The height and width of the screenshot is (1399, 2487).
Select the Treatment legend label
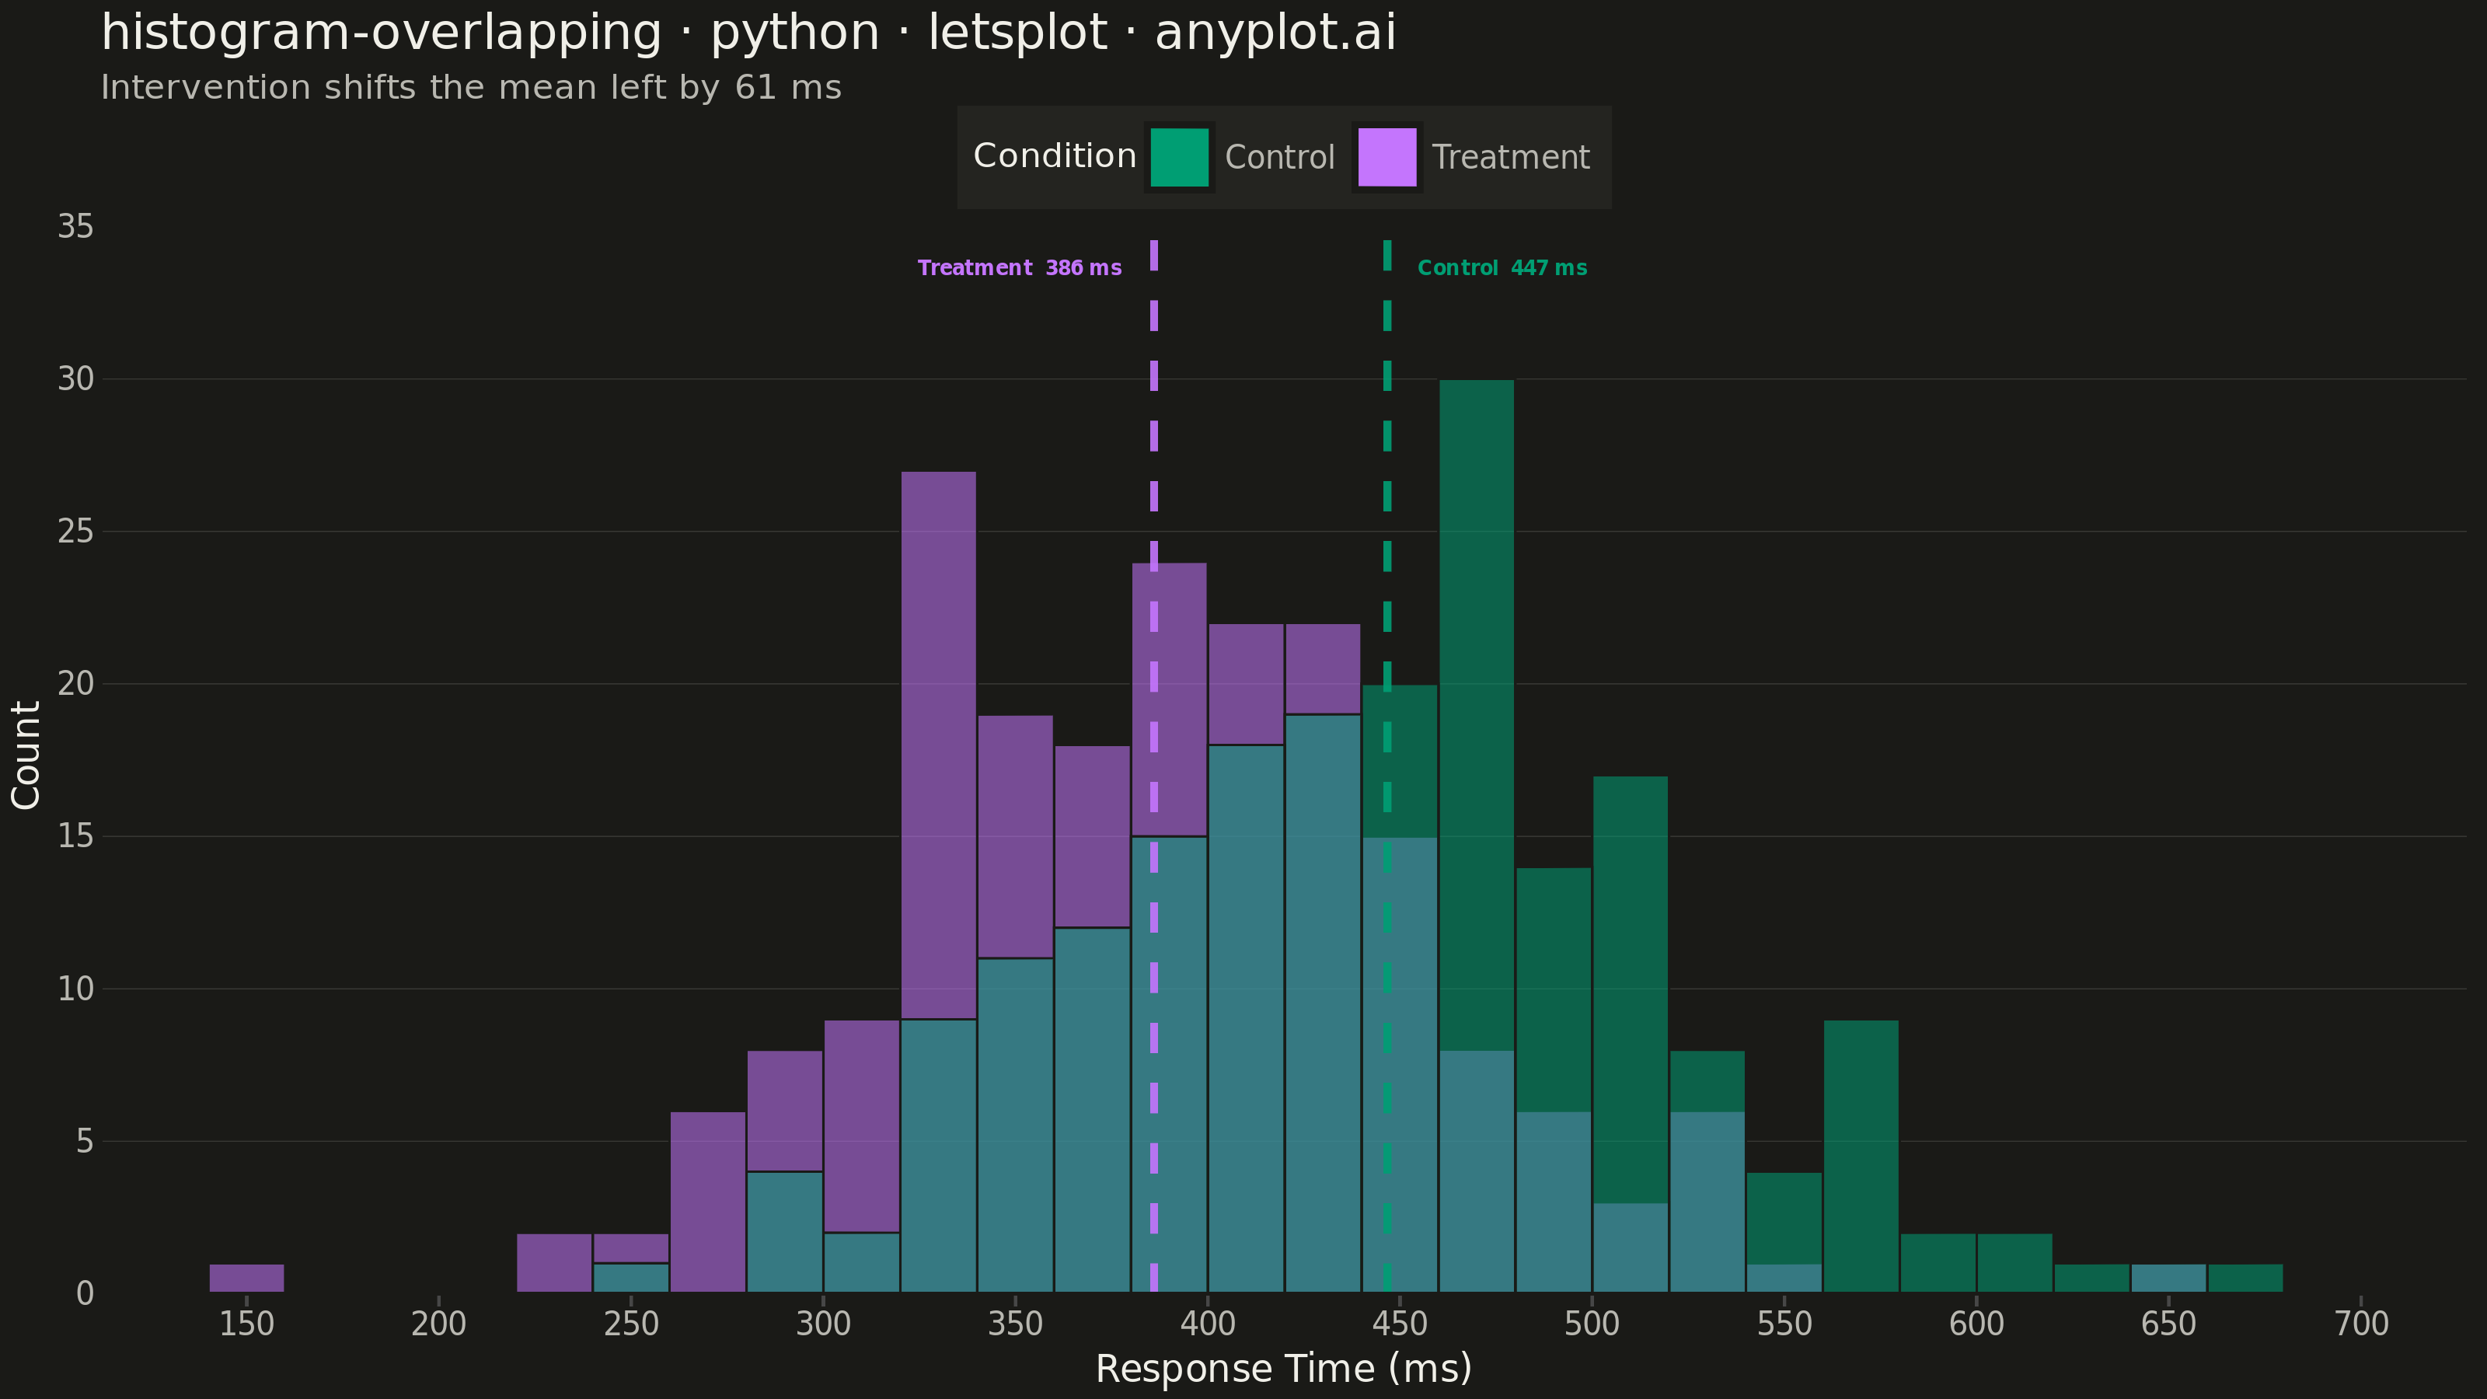click(1510, 157)
